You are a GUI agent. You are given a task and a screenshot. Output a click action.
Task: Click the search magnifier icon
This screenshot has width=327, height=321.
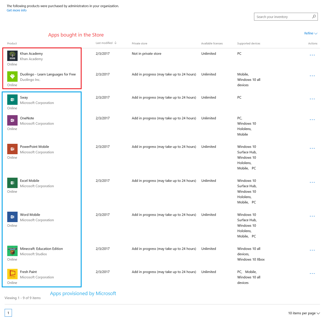pos(314,17)
